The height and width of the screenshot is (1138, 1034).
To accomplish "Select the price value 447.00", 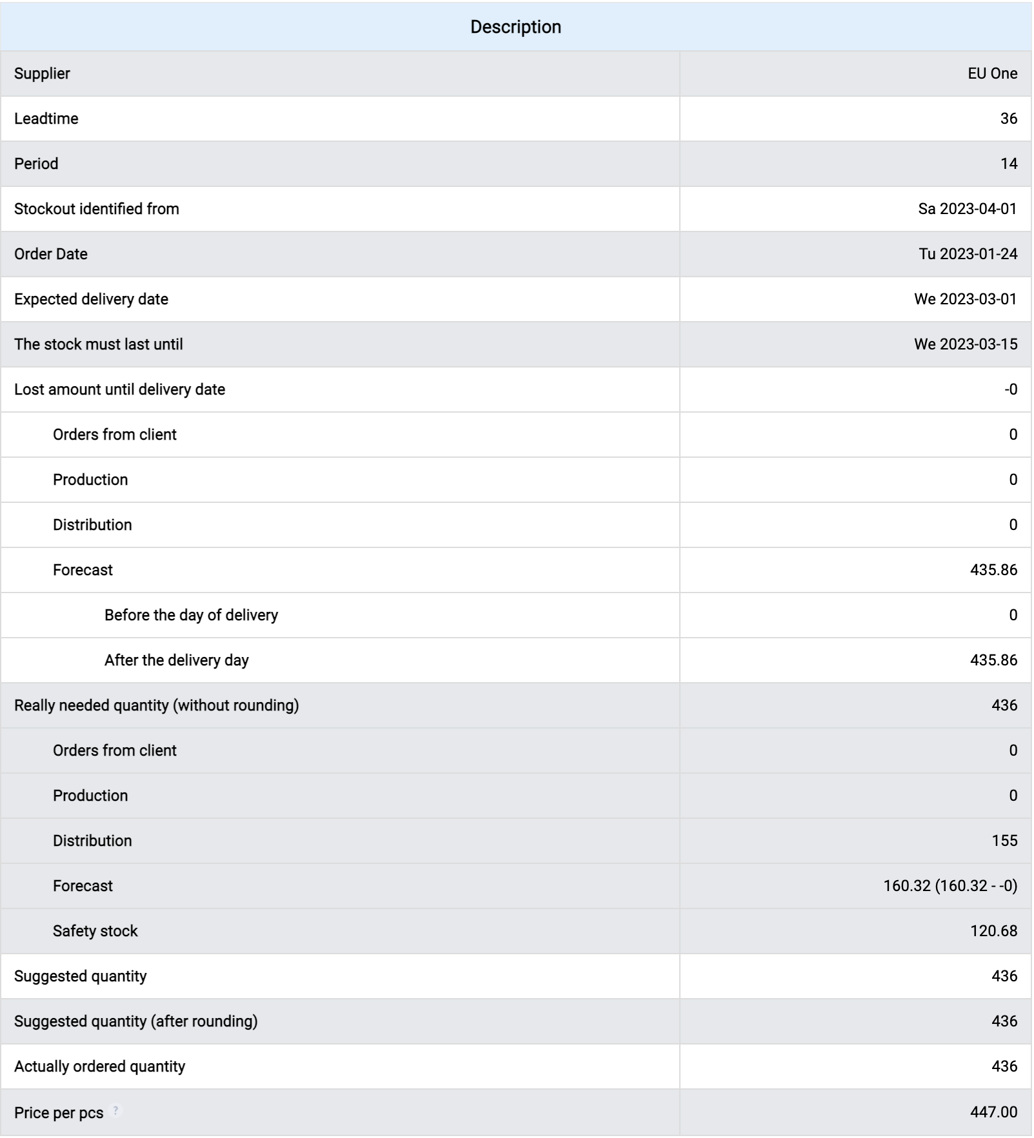I will (x=993, y=1112).
